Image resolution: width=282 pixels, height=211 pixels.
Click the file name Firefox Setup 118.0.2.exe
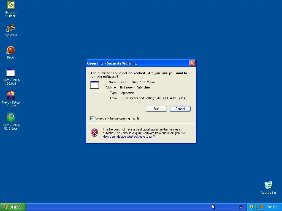(x=137, y=82)
